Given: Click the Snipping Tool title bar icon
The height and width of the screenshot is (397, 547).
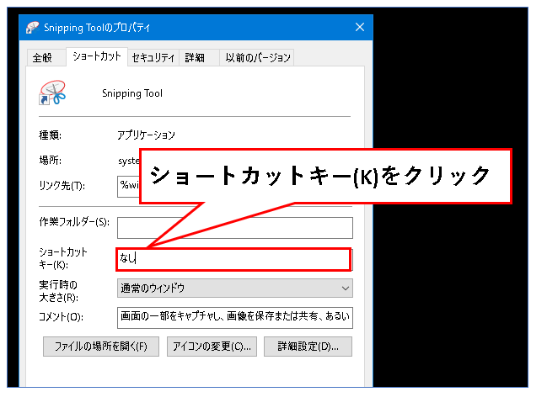Looking at the screenshot, I should click(33, 28).
